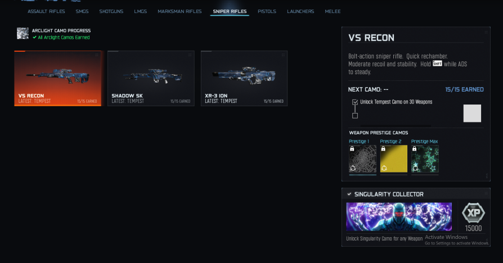The width and height of the screenshot is (503, 263).
Task: Switch to the SMGs category
Action: 82,11
